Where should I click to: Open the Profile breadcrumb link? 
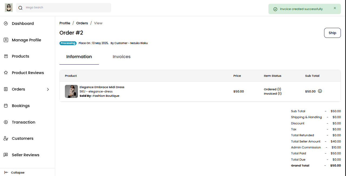[65, 23]
